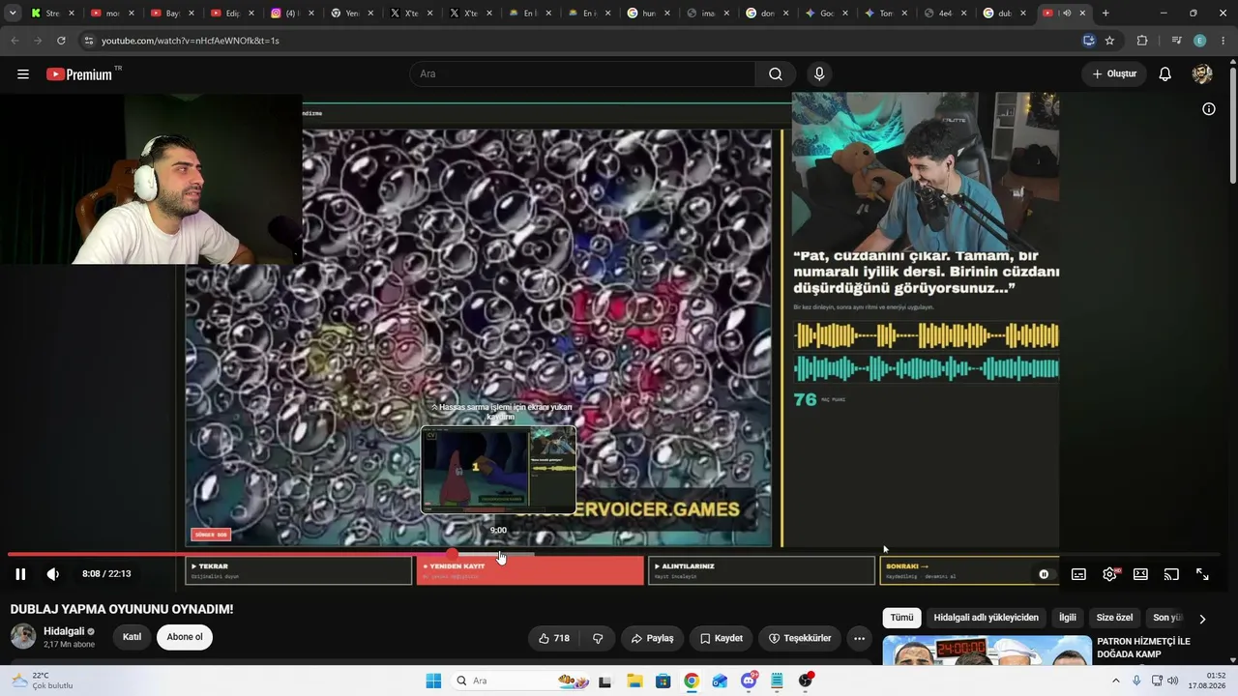Share the video via Paylaş
The image size is (1238, 696).
pos(652,638)
